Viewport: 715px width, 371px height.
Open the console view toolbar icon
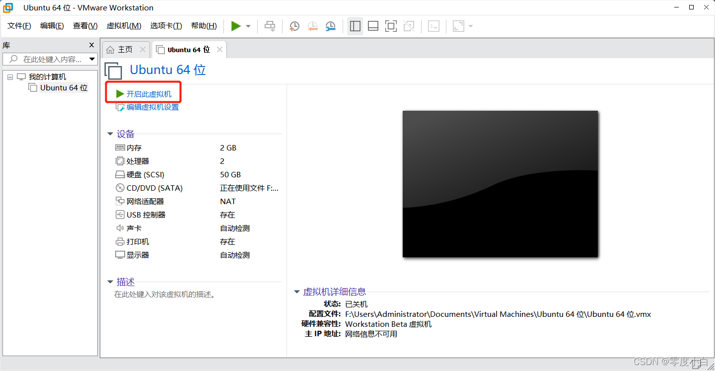coord(433,26)
